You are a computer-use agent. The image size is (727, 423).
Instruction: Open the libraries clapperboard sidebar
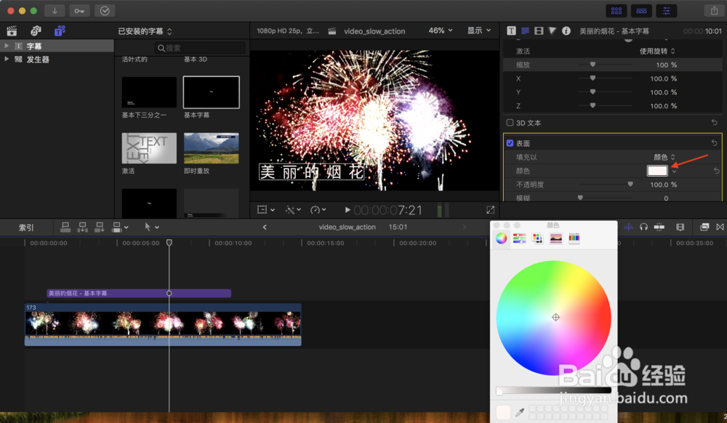click(12, 31)
